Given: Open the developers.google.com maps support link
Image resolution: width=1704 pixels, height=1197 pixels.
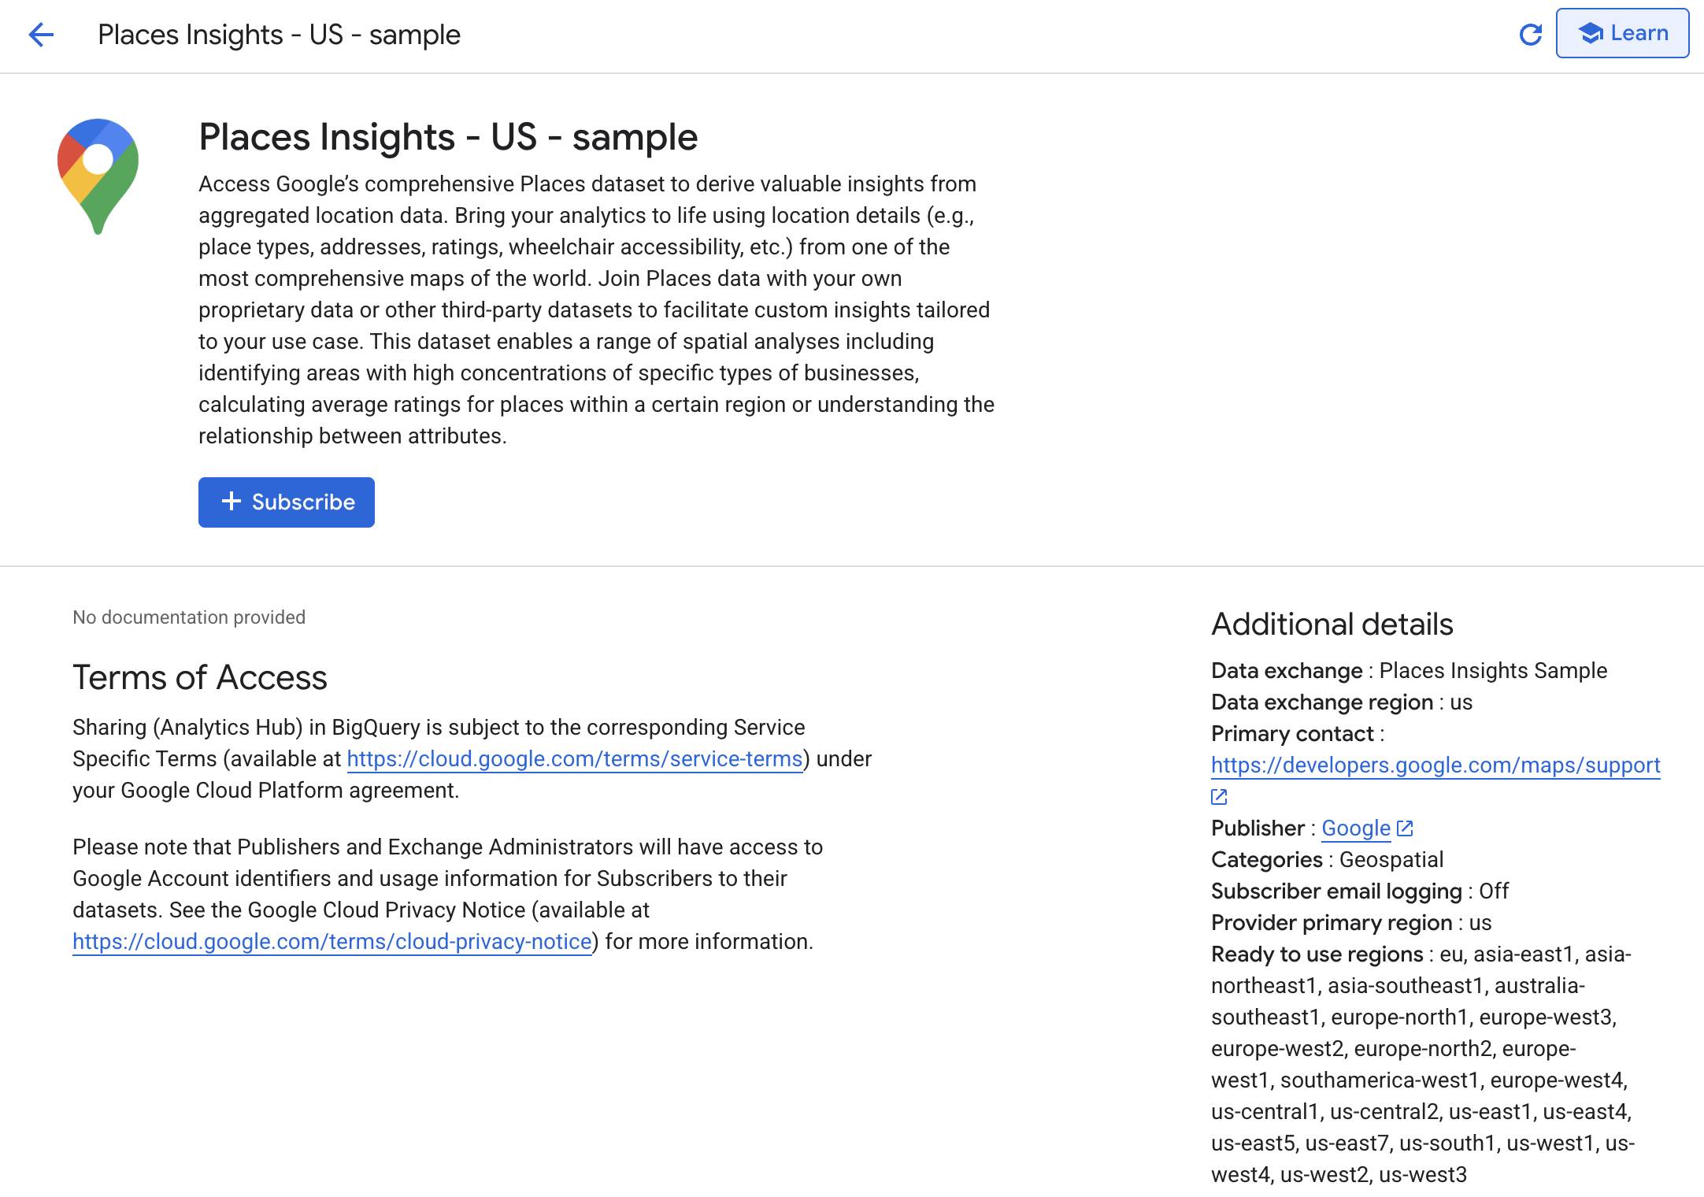Looking at the screenshot, I should (1435, 765).
